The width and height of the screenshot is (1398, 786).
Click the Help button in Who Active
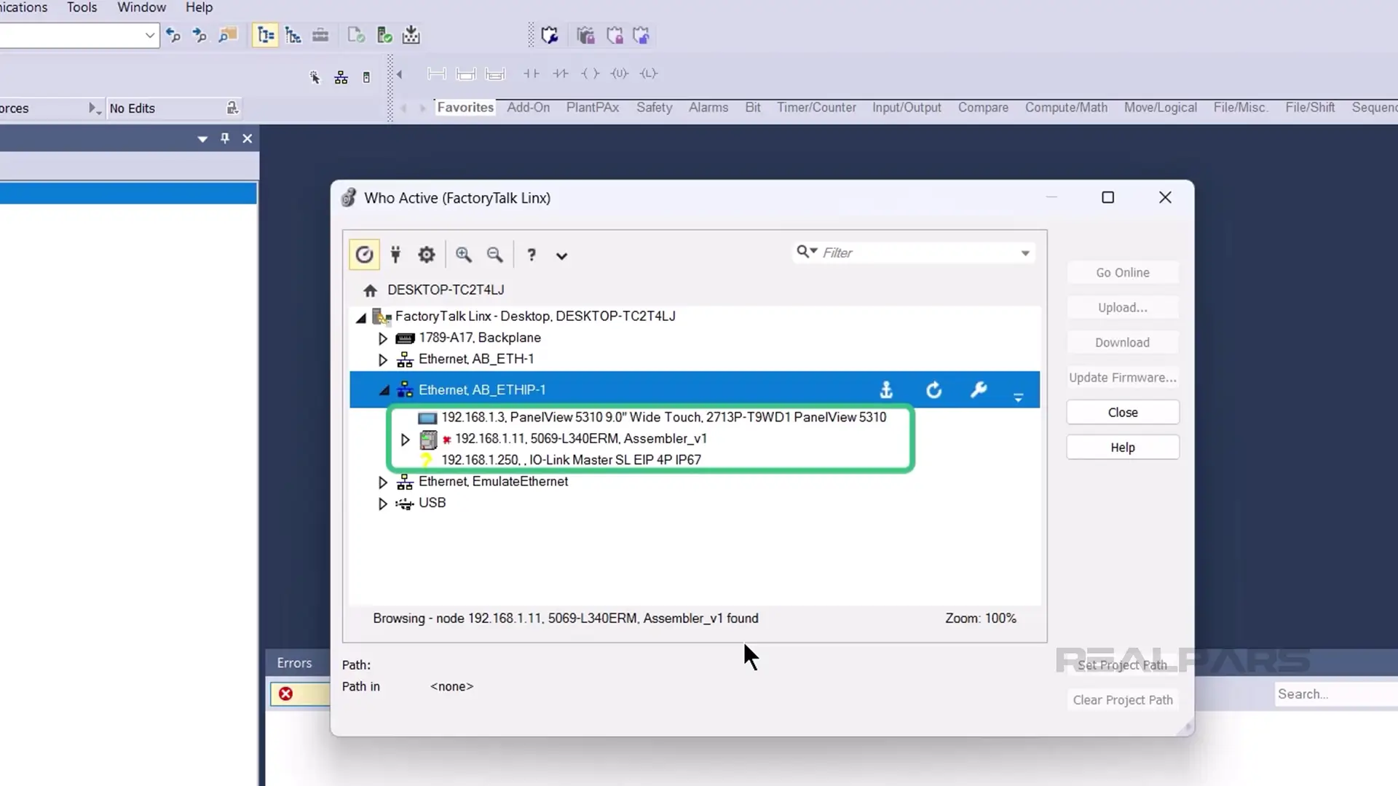point(1122,447)
